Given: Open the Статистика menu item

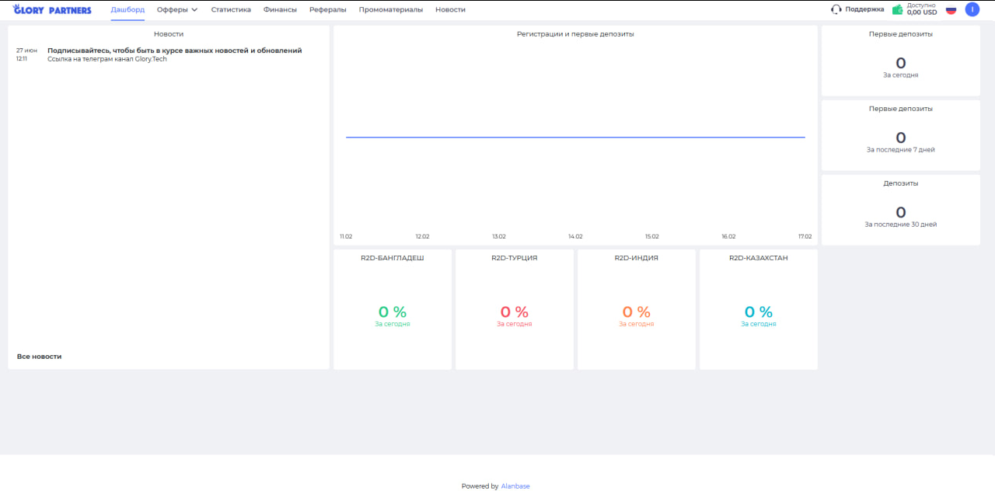Looking at the screenshot, I should click(x=231, y=10).
